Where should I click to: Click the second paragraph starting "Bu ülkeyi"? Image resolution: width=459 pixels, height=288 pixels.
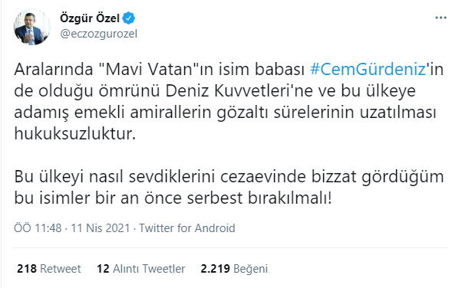tap(229, 187)
